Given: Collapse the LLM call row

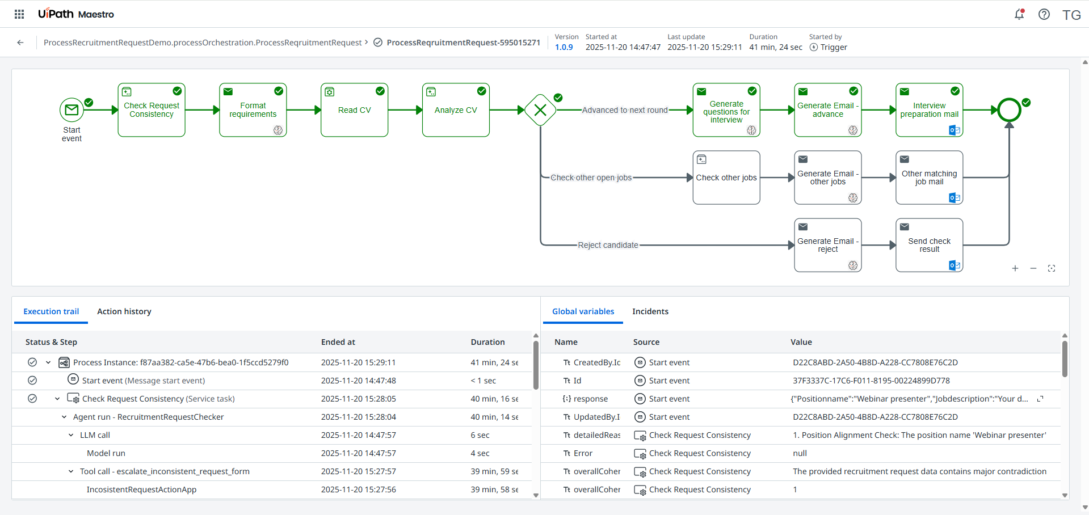Looking at the screenshot, I should tap(71, 435).
